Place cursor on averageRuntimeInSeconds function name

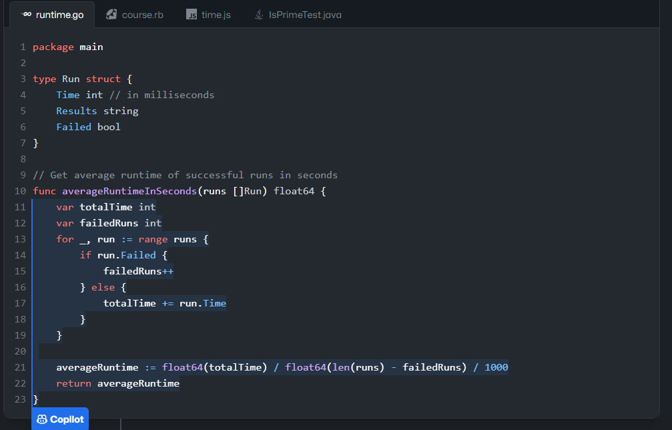tap(129, 191)
